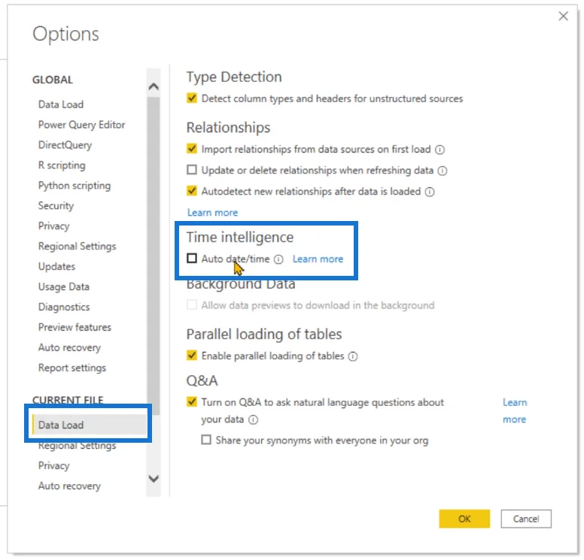
Task: Open Power Query Editor settings
Action: (81, 125)
